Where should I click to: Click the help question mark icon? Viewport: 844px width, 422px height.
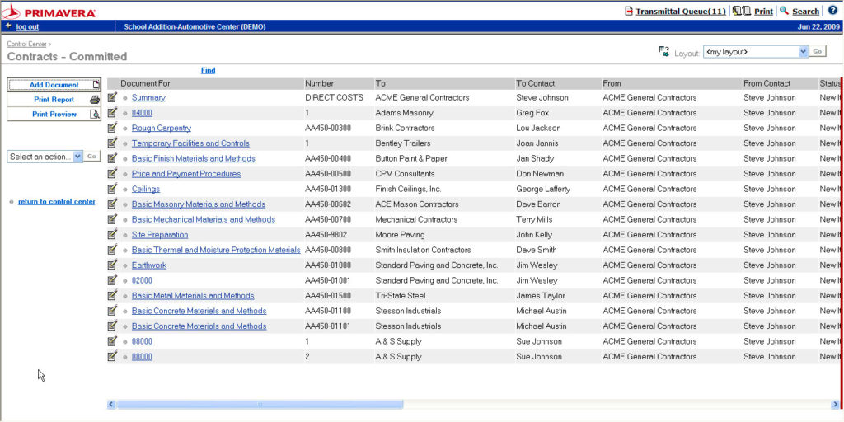[x=832, y=11]
